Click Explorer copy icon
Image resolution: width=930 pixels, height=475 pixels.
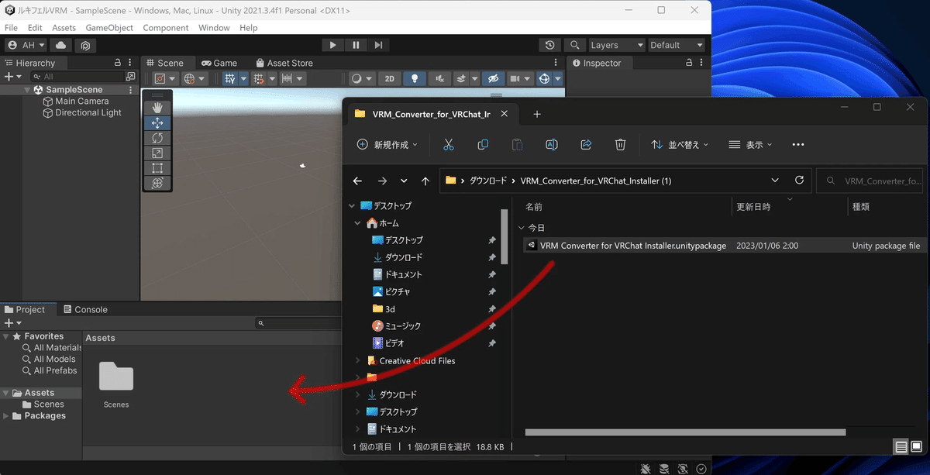tap(483, 145)
